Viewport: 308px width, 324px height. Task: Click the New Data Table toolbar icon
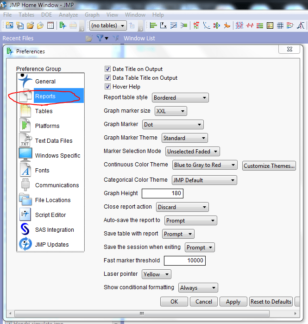click(x=9, y=25)
